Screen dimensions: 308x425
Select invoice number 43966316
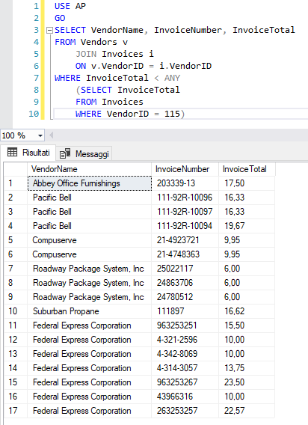[x=185, y=397]
